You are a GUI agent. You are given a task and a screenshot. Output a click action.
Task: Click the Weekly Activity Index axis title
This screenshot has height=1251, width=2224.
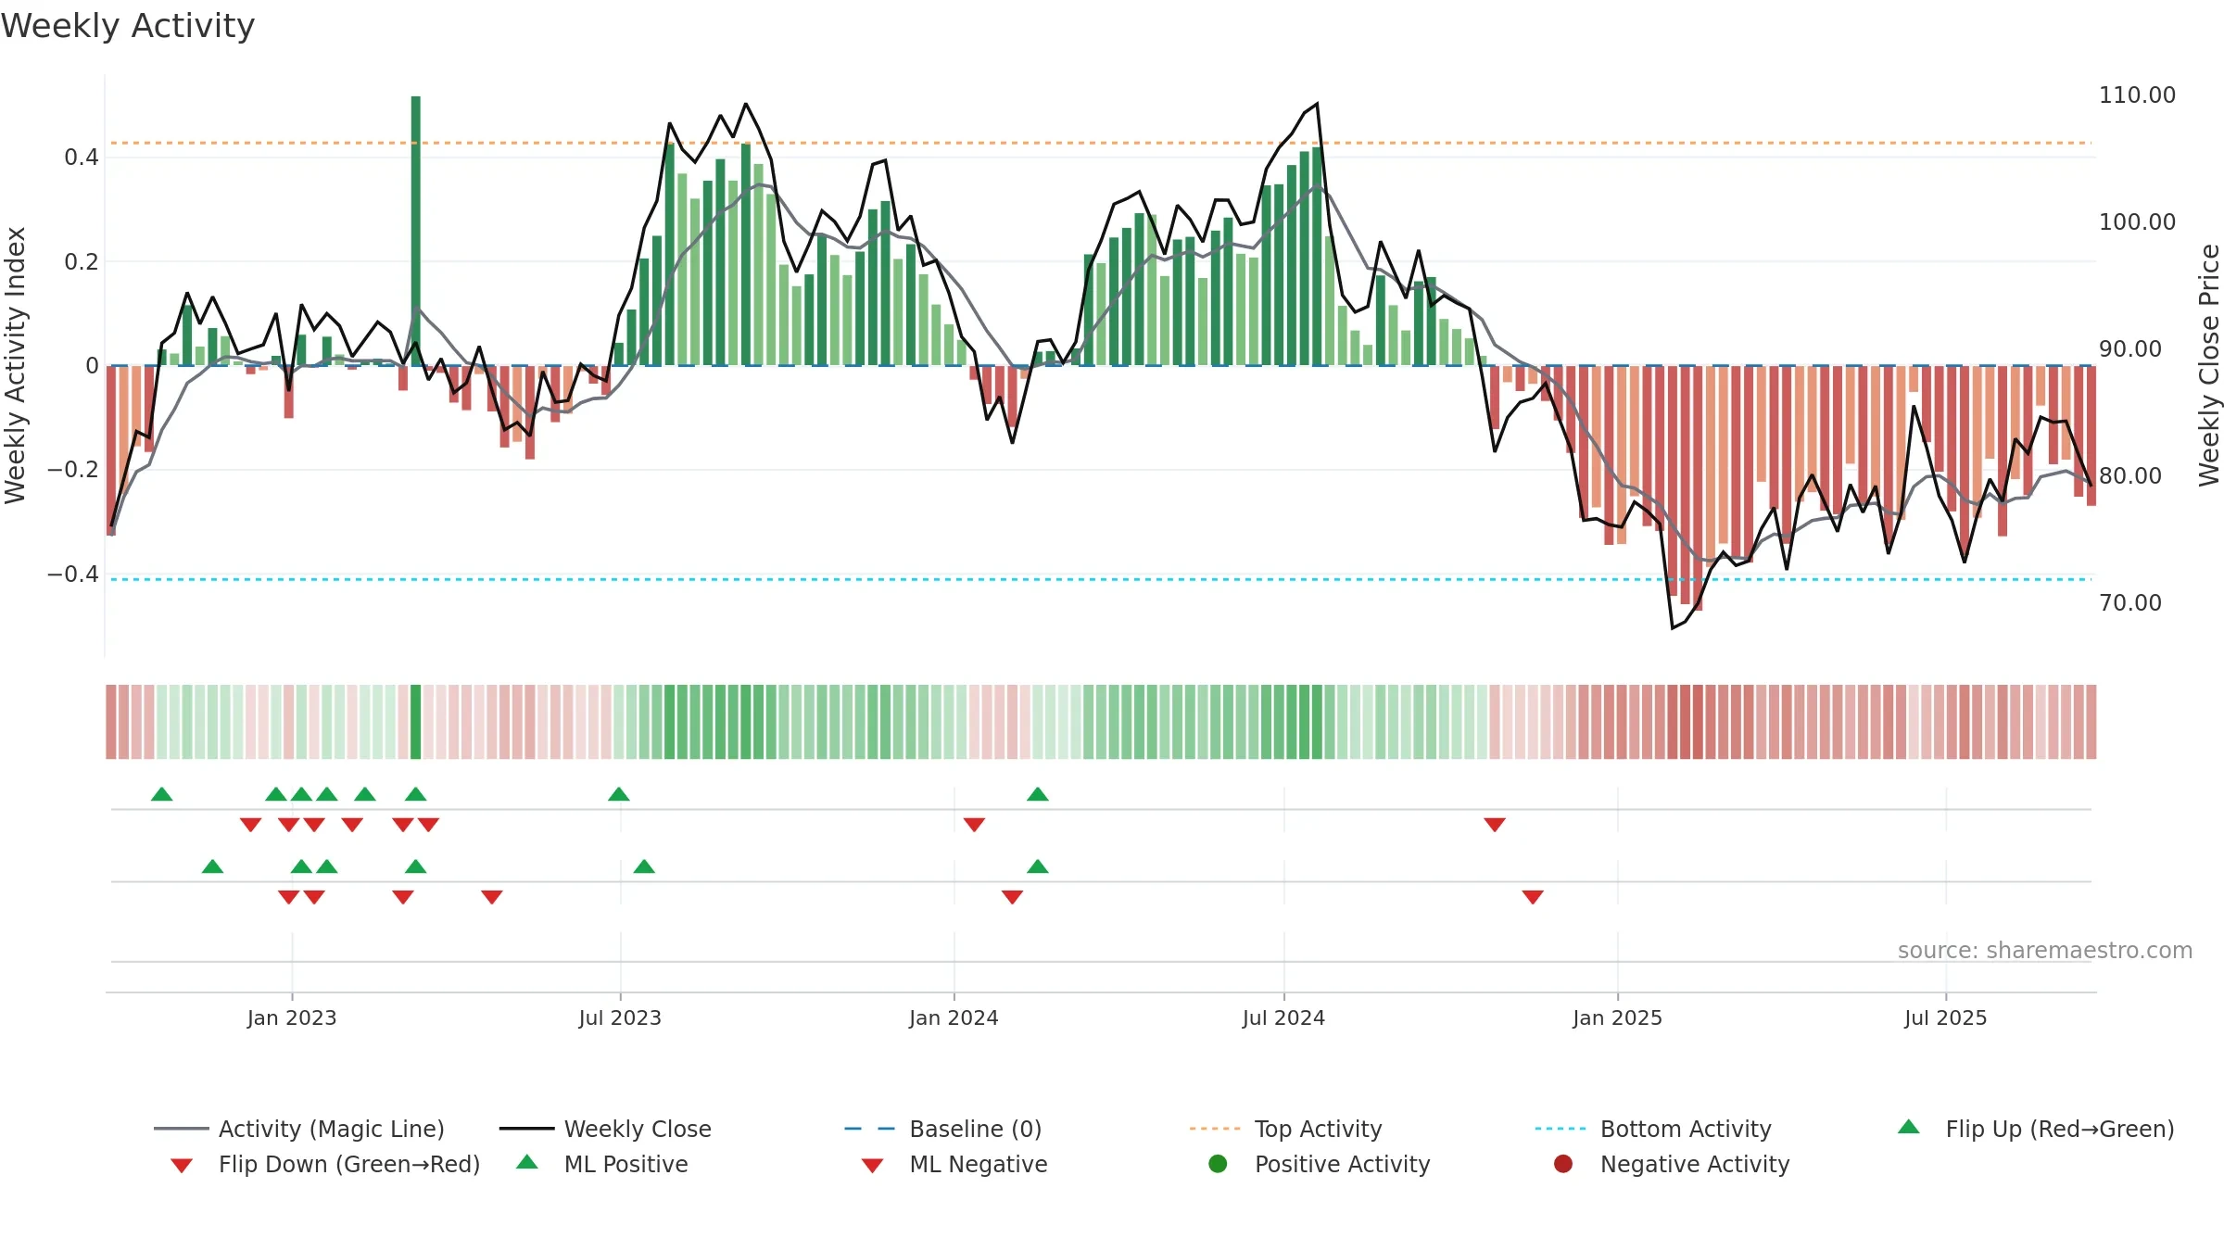tap(15, 365)
